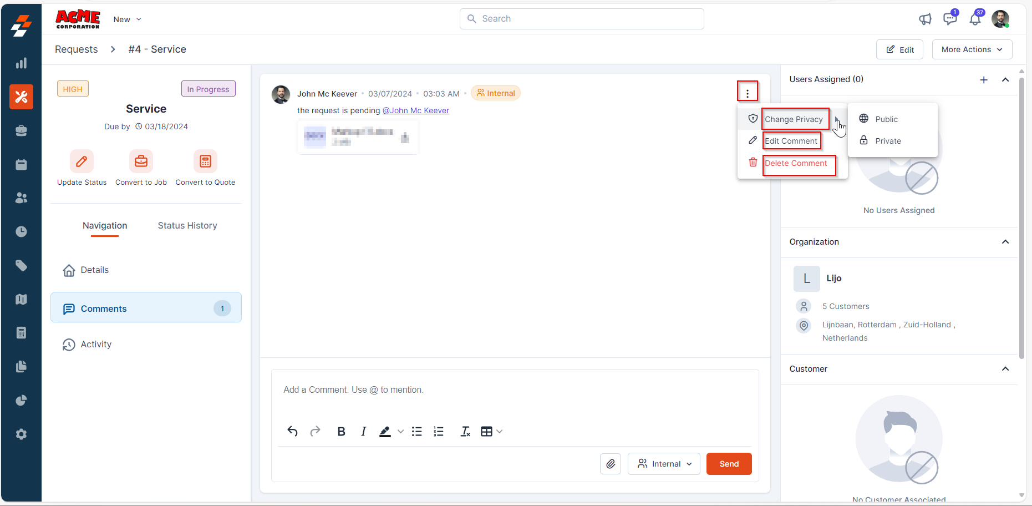The height and width of the screenshot is (506, 1032).
Task: Collapse the Users Assigned section
Action: pyautogui.click(x=1005, y=80)
